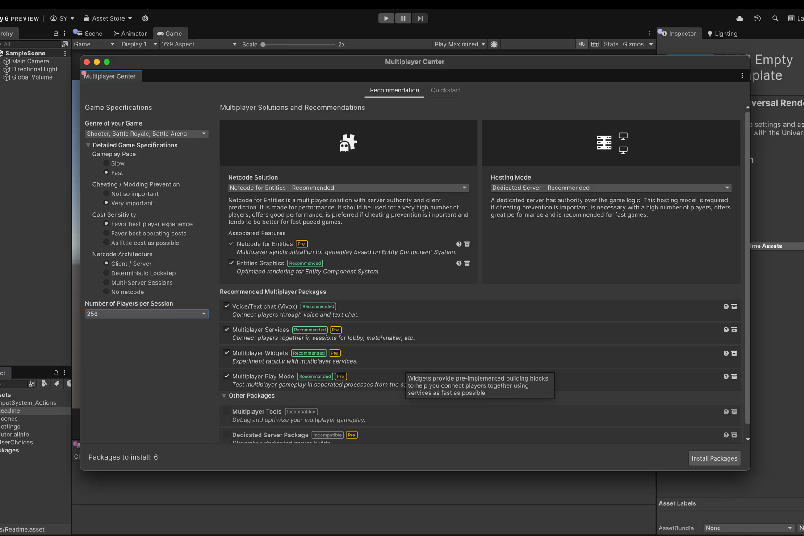804x536 pixels.
Task: Switch to the Animator tab
Action: [x=130, y=33]
